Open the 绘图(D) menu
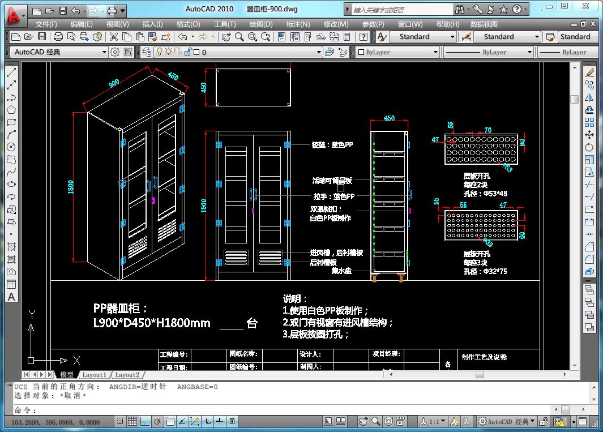Image resolution: width=603 pixels, height=432 pixels. pos(261,24)
